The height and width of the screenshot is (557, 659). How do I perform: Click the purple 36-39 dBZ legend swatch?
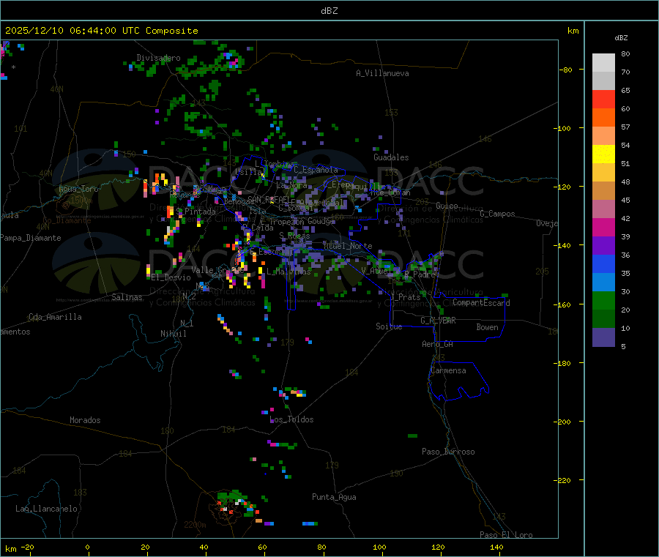(603, 246)
